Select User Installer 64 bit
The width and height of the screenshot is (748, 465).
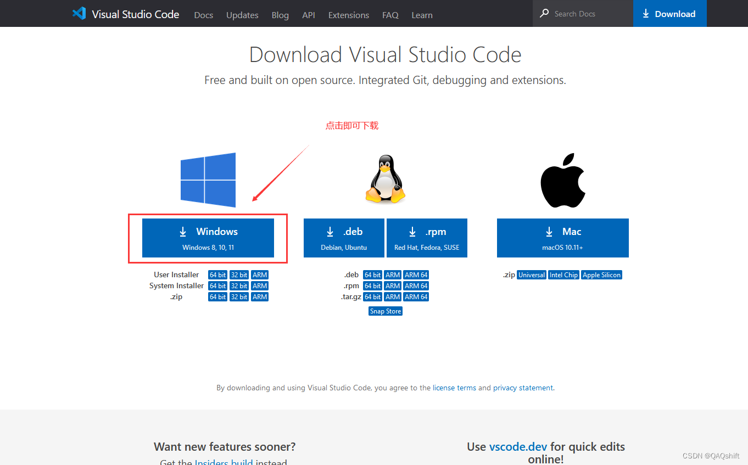coord(217,275)
